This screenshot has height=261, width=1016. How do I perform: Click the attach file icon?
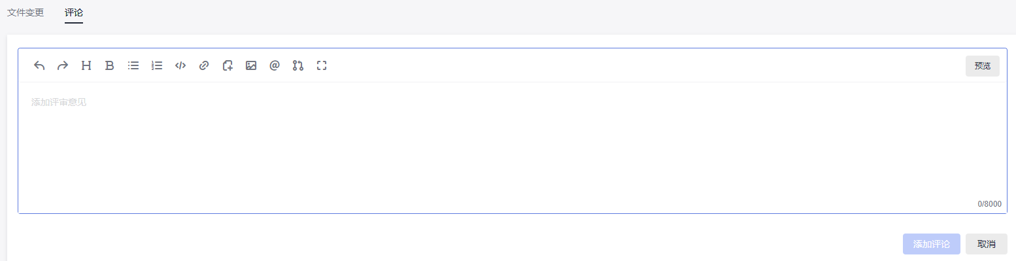click(228, 65)
